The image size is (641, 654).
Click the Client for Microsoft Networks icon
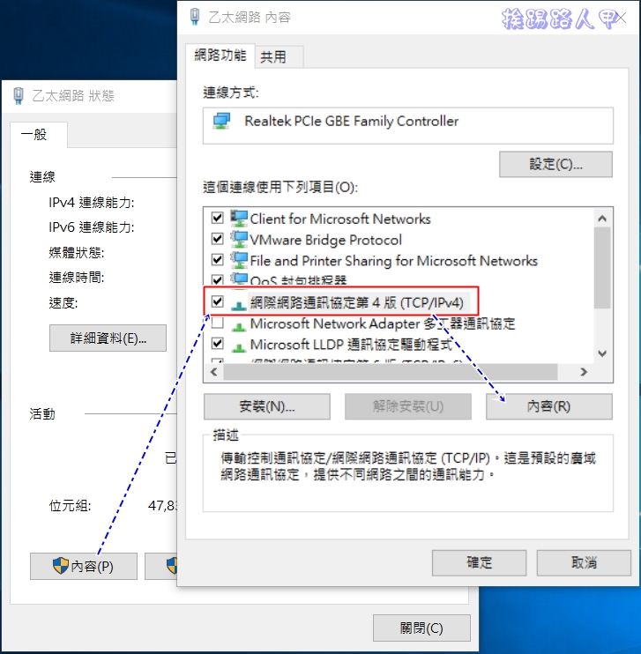click(x=239, y=218)
